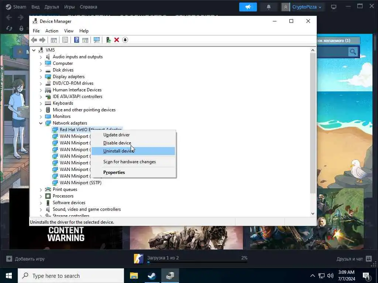Expand the Display adapters category
The image size is (378, 283).
click(41, 77)
